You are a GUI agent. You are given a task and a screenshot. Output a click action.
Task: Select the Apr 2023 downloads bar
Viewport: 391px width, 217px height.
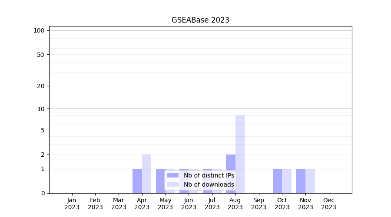click(146, 174)
